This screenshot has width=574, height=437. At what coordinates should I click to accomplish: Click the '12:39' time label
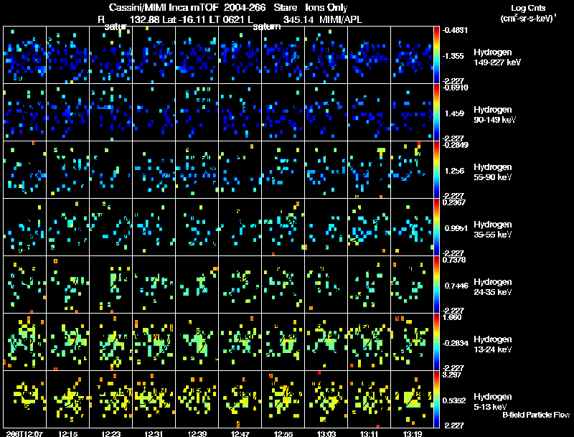click(x=197, y=433)
